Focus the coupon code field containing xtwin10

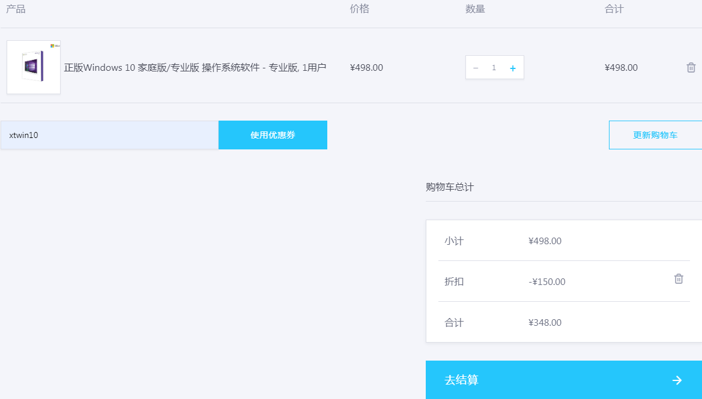(110, 135)
